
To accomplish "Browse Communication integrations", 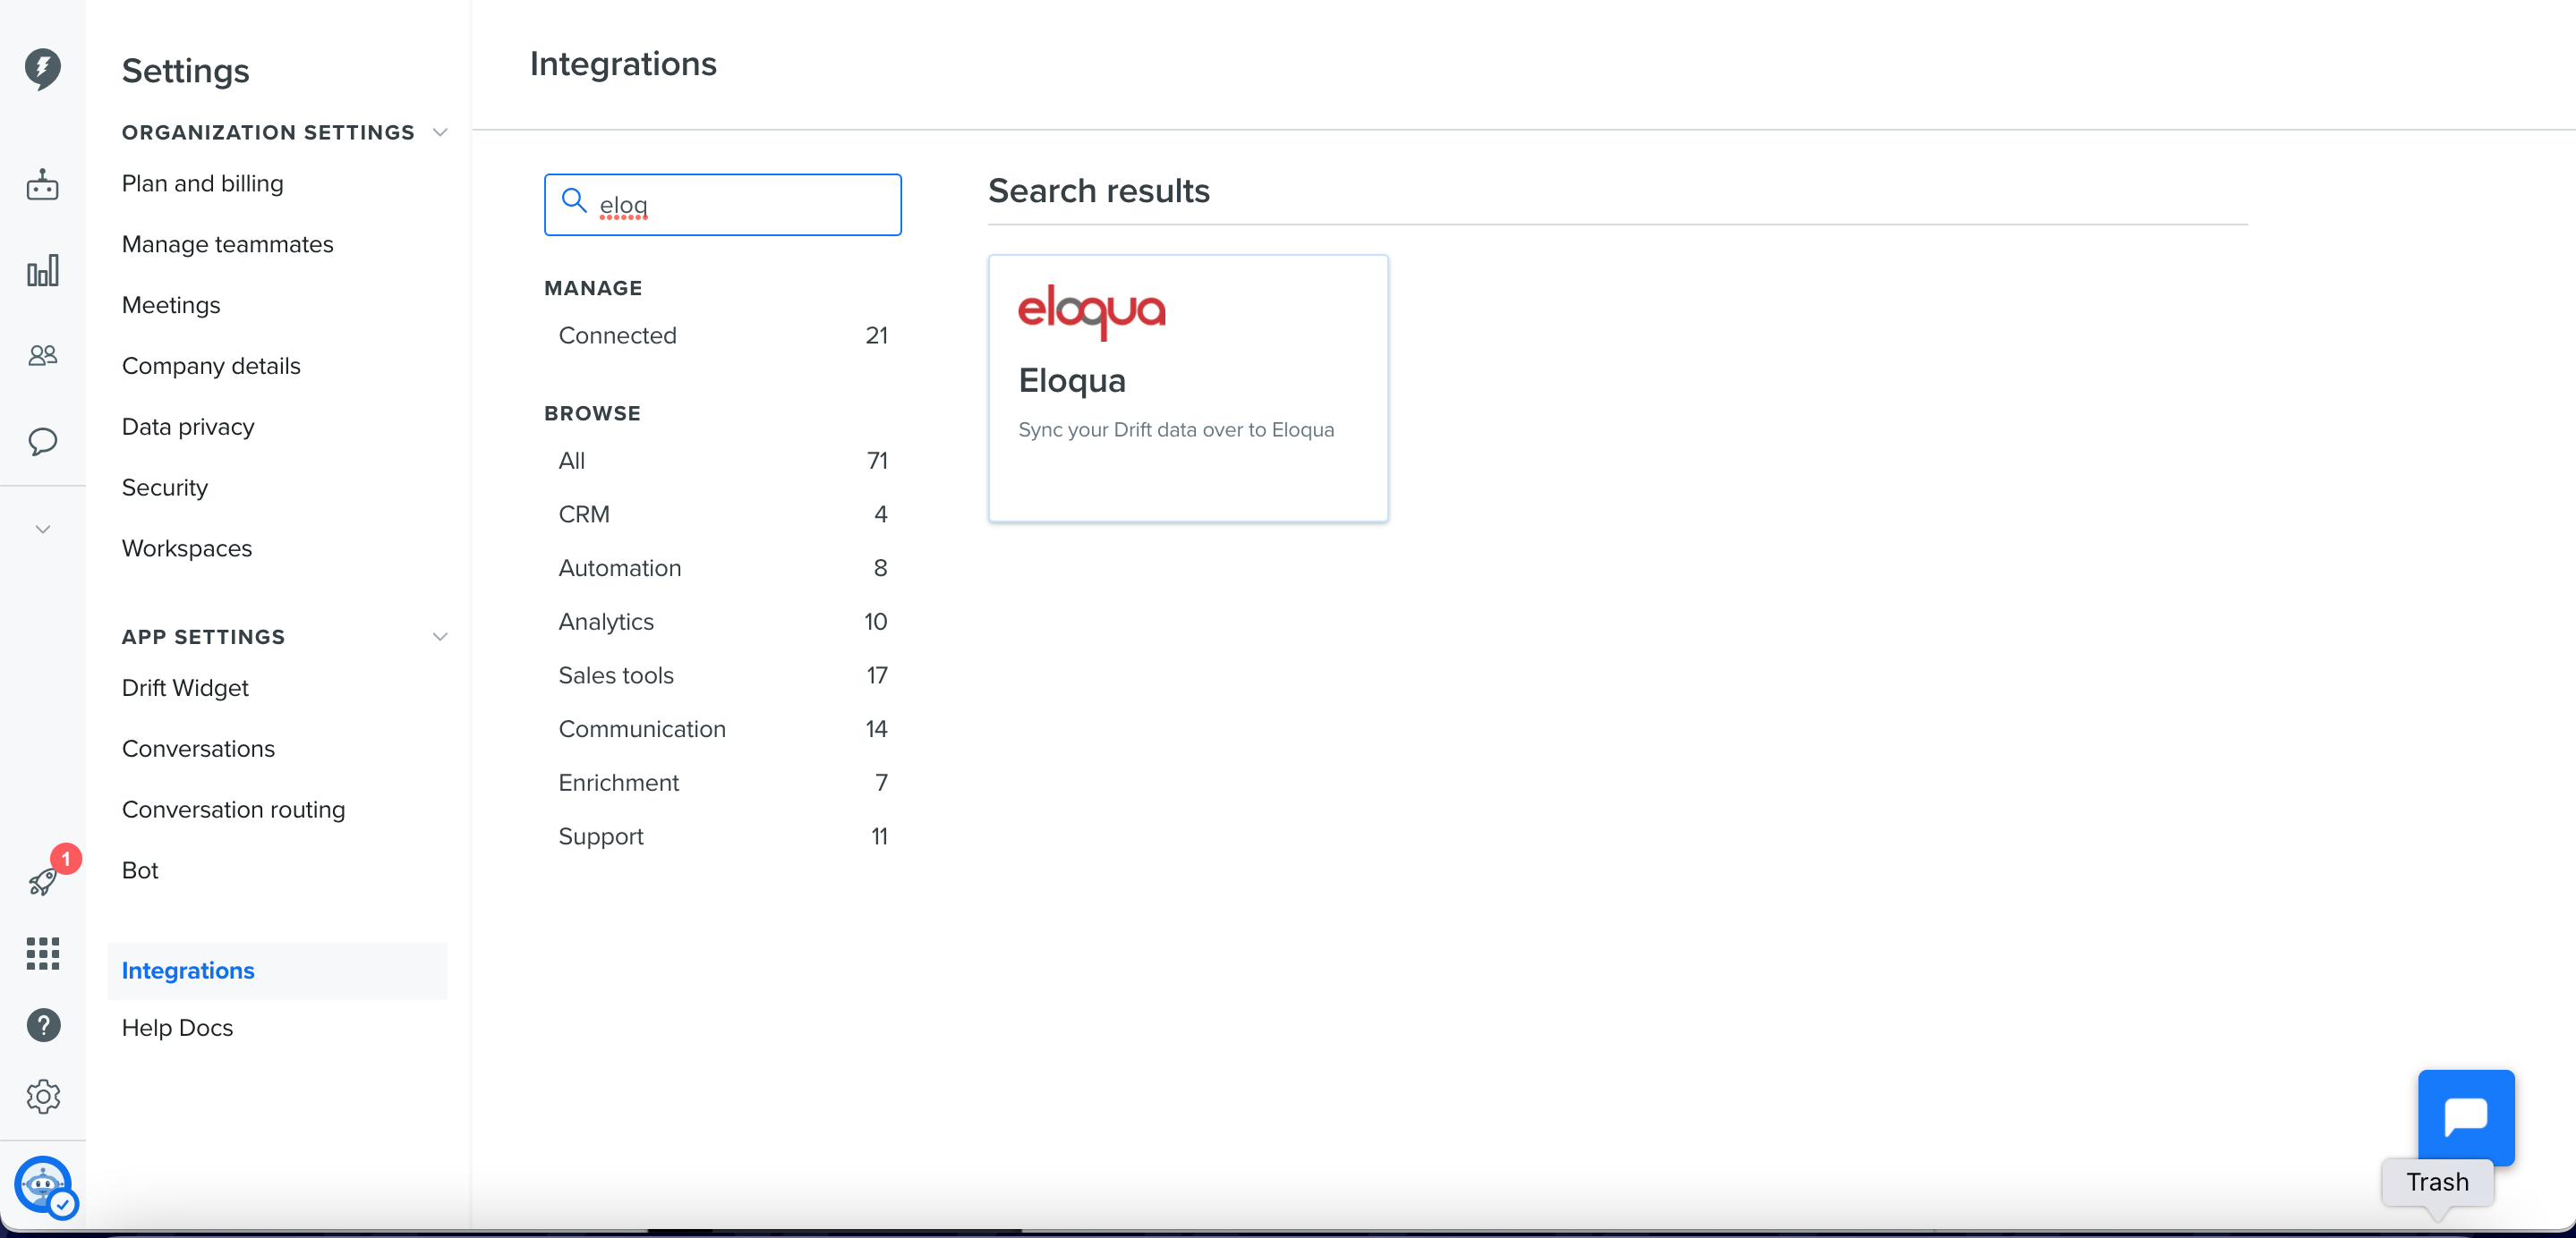I will click(722, 729).
